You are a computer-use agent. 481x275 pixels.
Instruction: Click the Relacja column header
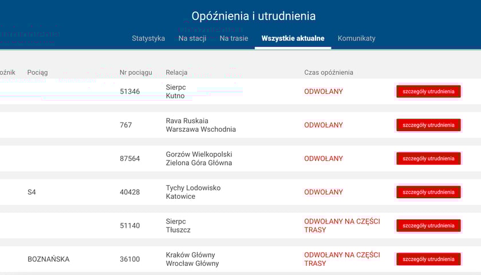[176, 72]
